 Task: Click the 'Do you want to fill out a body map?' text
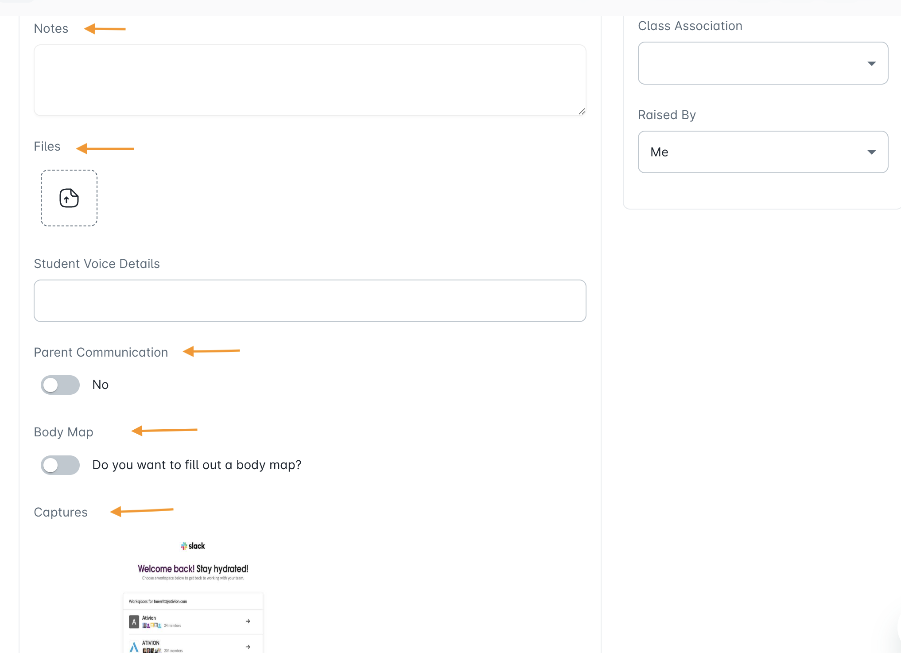coord(197,465)
